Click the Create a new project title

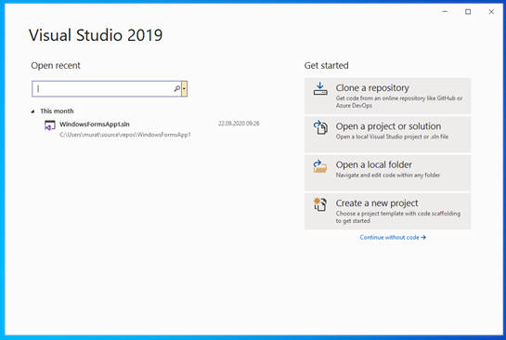(x=377, y=203)
